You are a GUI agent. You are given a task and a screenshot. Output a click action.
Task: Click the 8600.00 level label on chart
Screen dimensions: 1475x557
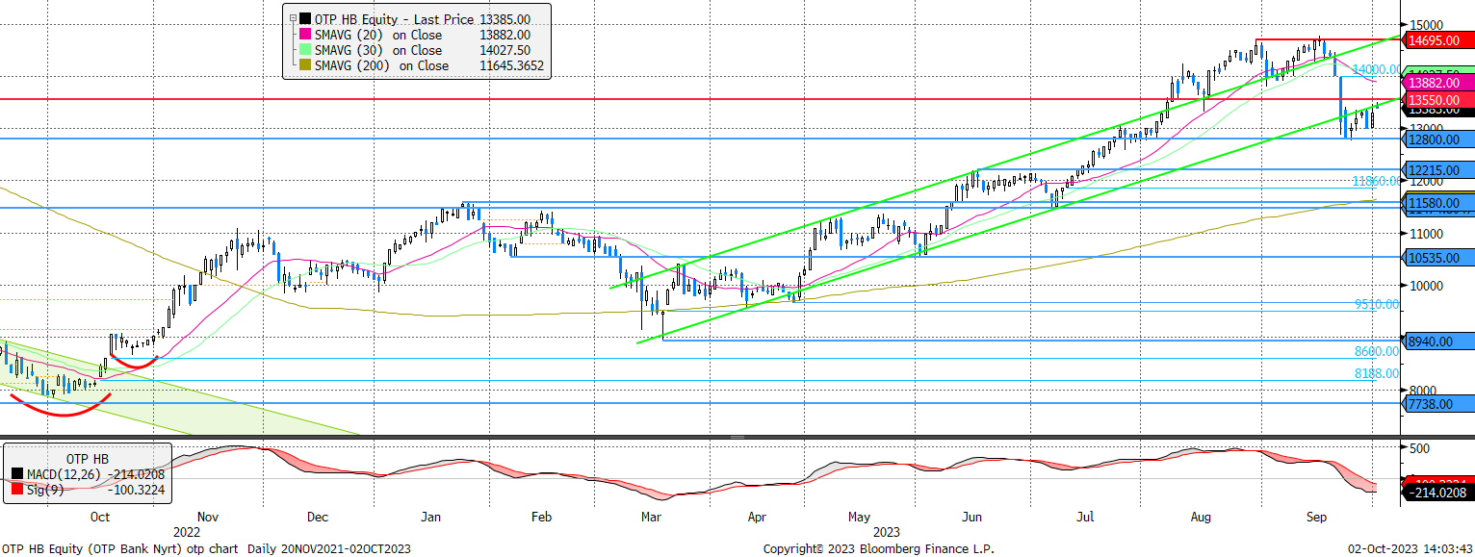[1377, 351]
